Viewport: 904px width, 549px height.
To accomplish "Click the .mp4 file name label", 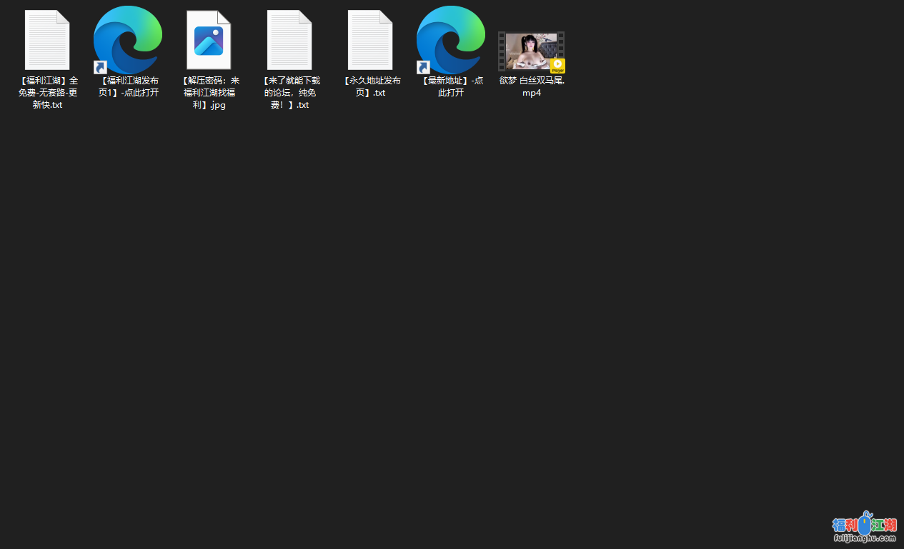I will pos(532,86).
